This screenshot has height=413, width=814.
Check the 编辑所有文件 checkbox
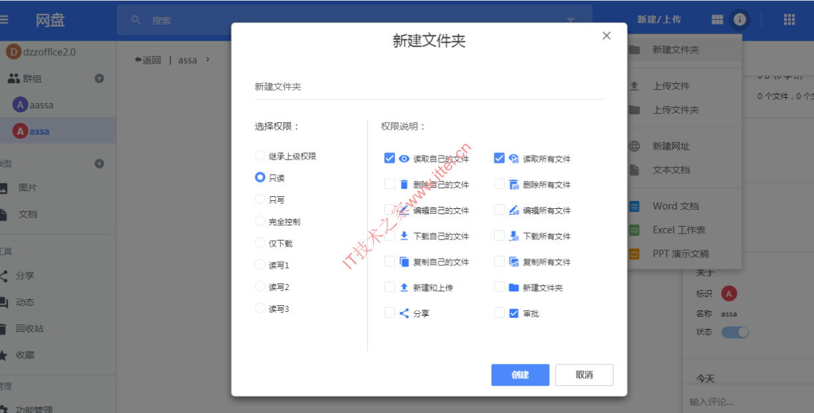499,210
